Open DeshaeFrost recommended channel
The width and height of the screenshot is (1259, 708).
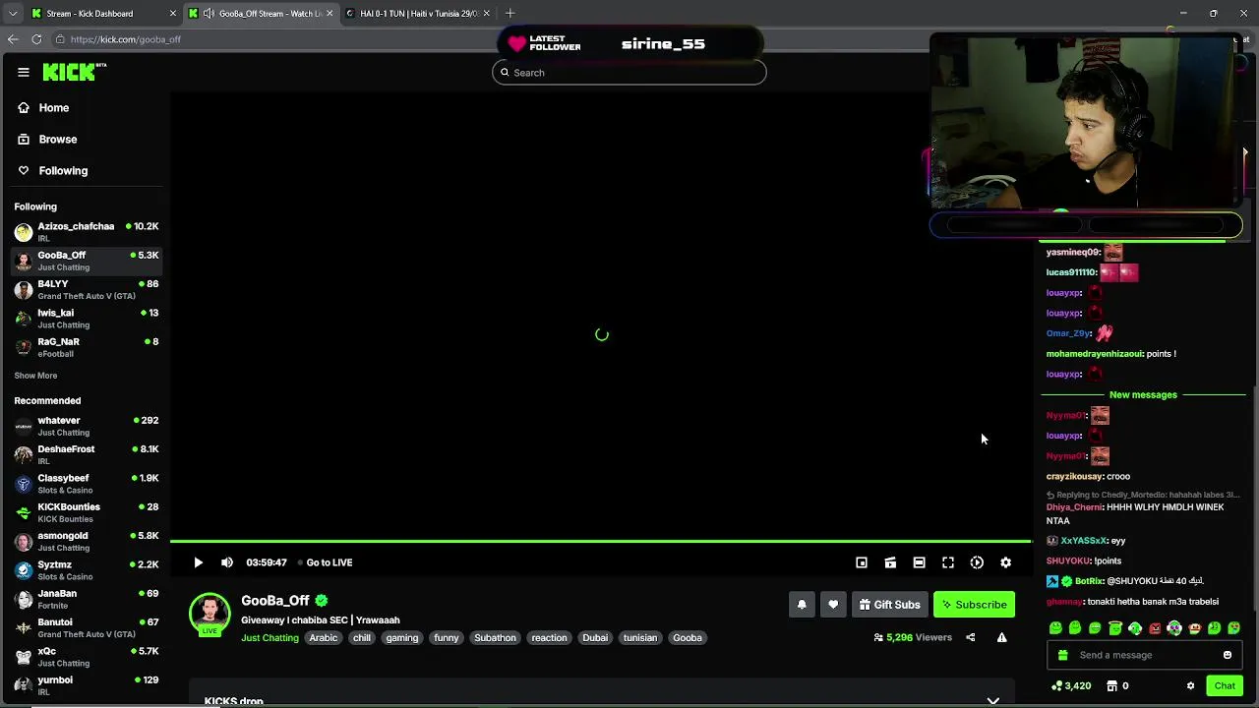click(86, 455)
